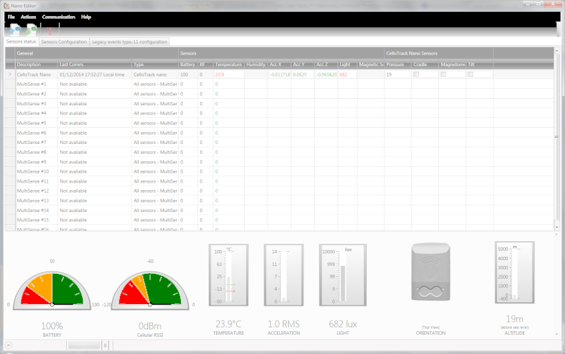
Task: Click the 100% BATTERY reading
Action: click(x=52, y=329)
